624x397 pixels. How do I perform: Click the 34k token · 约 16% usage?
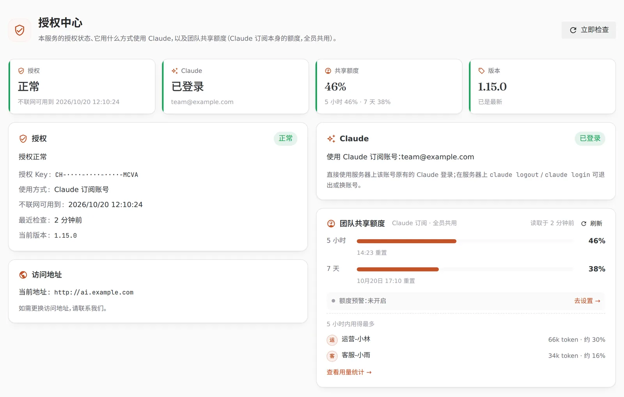(x=577, y=356)
